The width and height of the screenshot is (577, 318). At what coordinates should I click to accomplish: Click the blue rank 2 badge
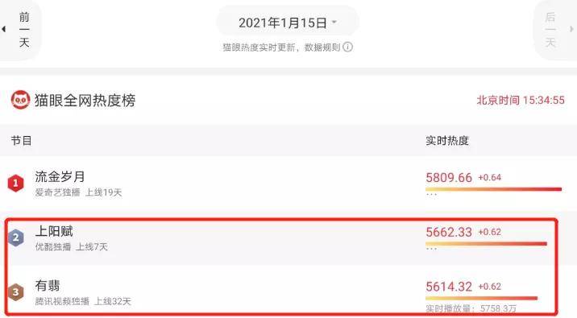[16, 237]
